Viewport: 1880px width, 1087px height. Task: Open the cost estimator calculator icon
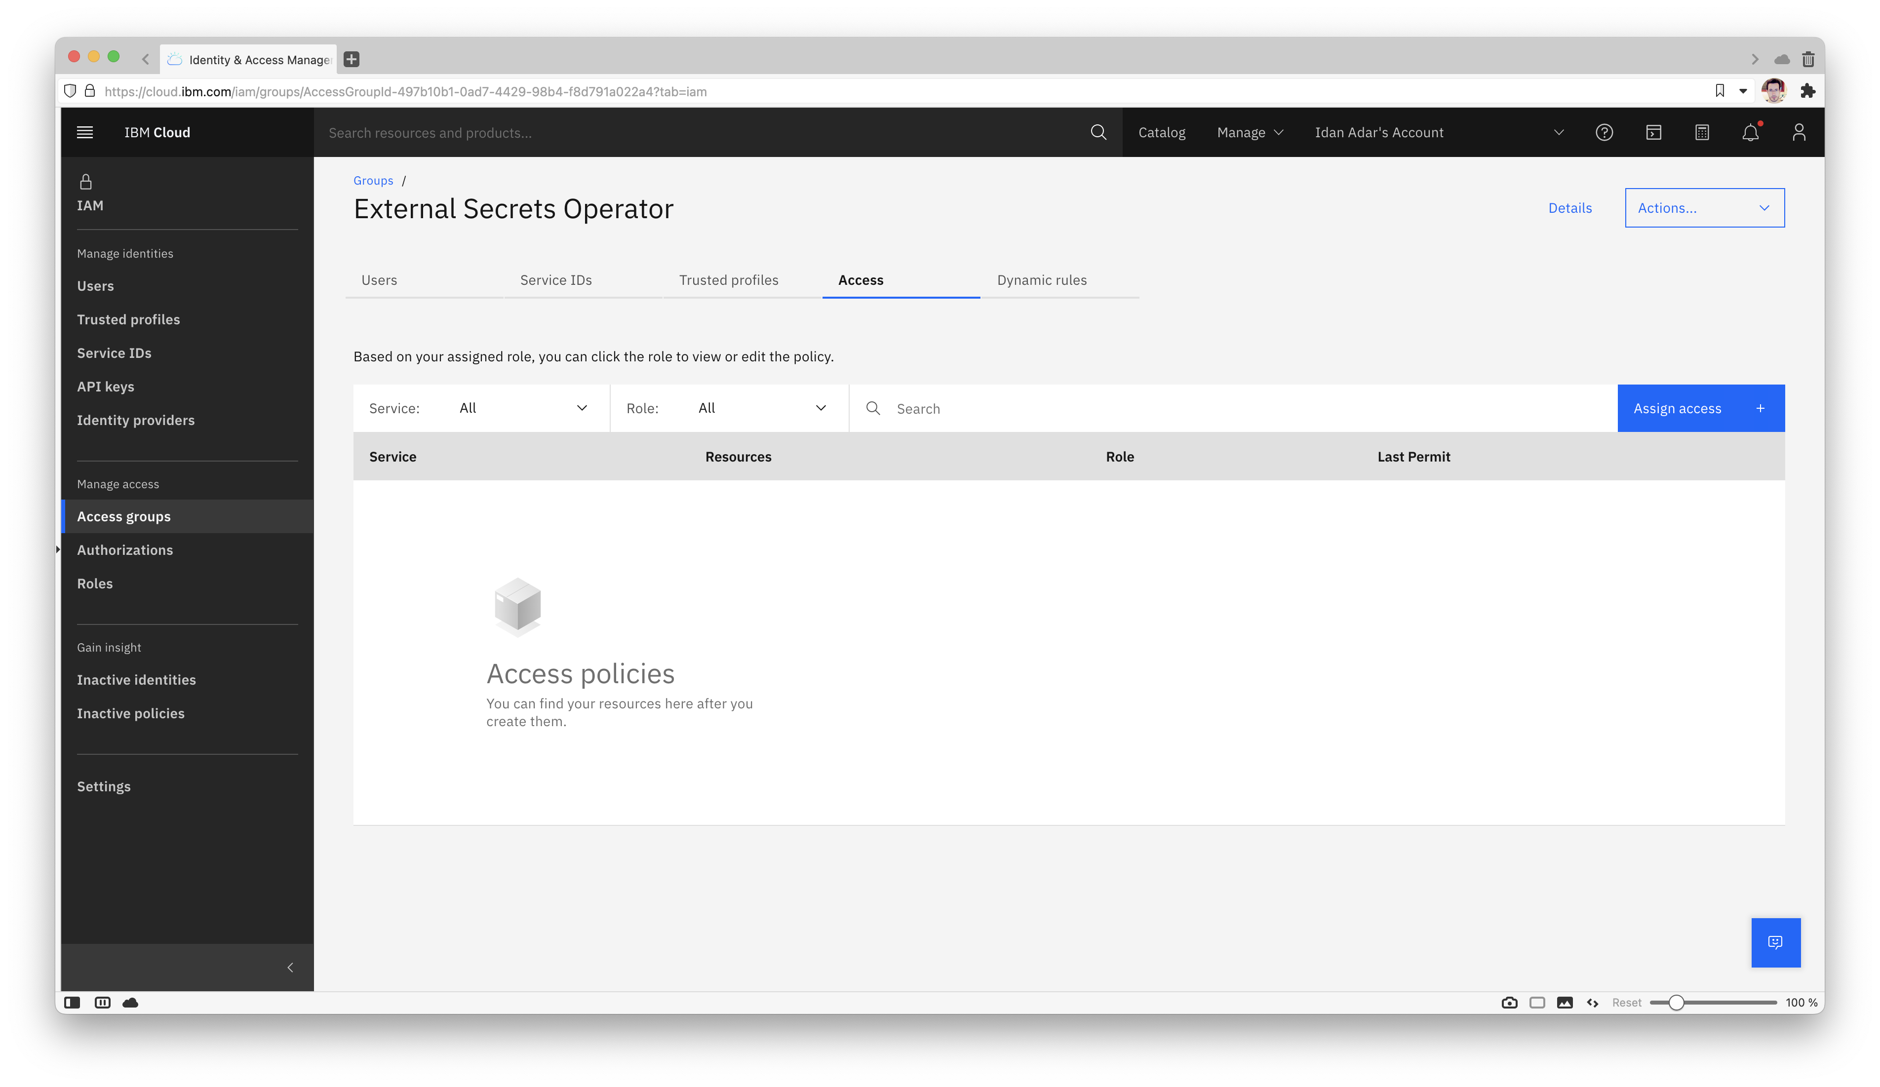coord(1702,132)
